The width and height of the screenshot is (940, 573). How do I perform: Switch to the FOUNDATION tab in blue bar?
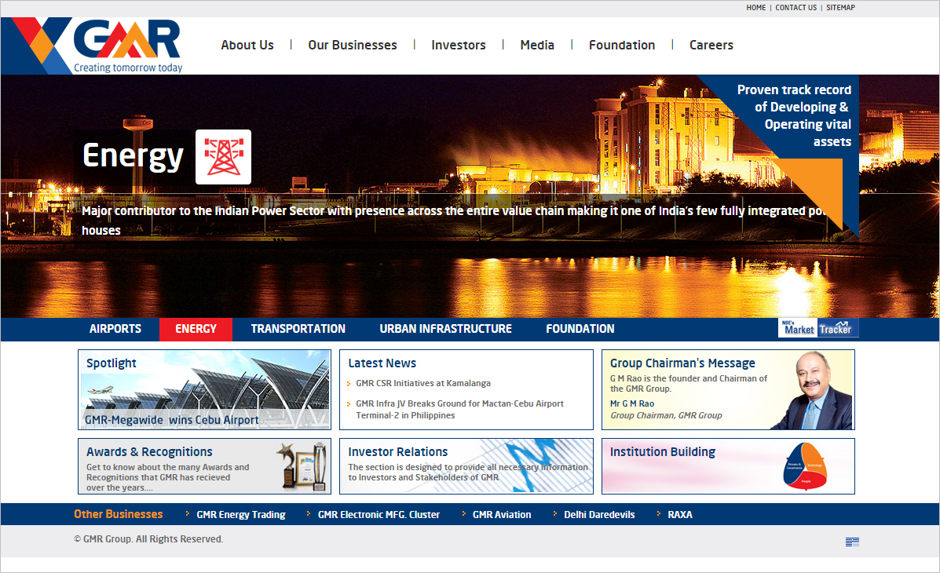[580, 329]
